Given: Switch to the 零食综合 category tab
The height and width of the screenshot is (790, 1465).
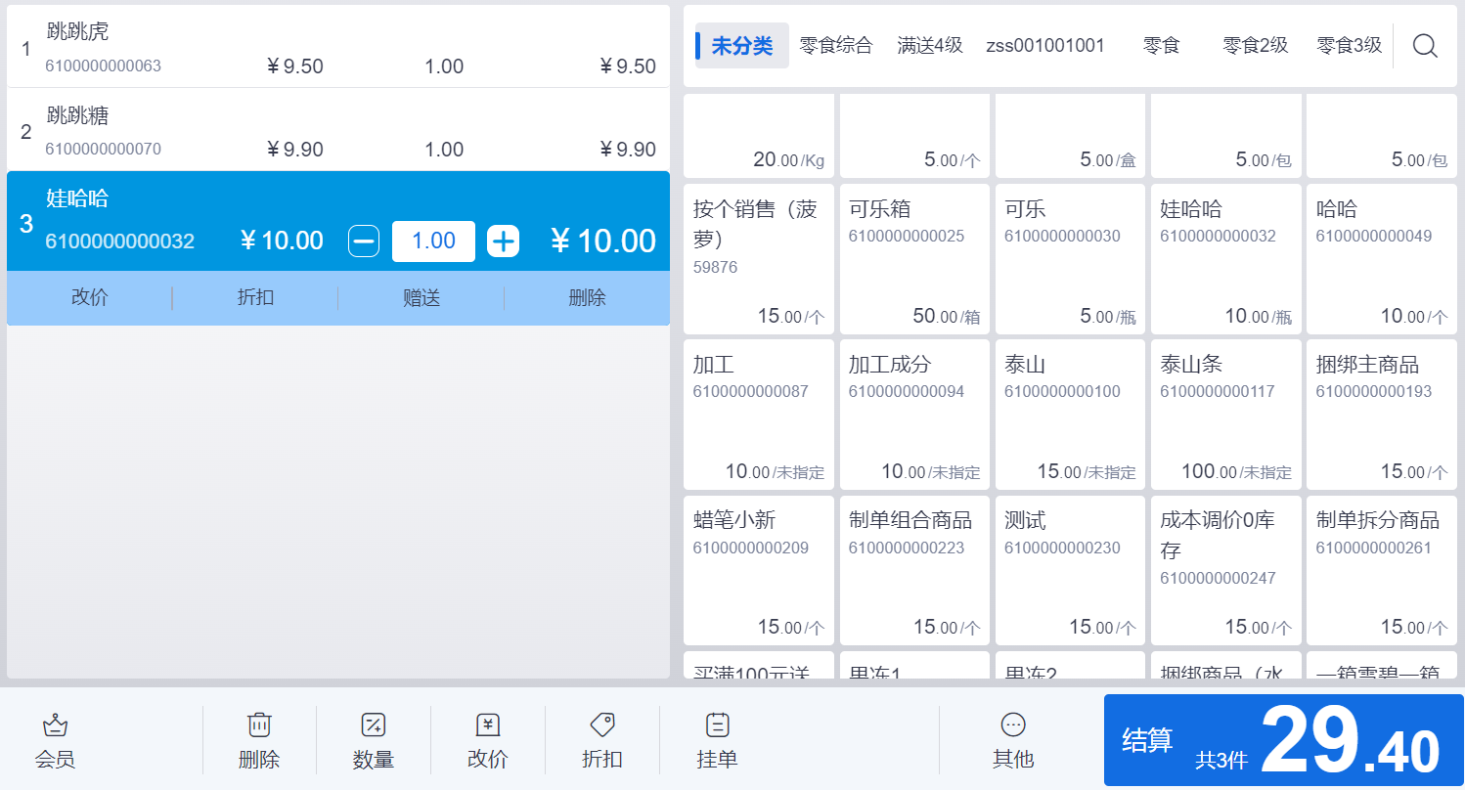Looking at the screenshot, I should pyautogui.click(x=835, y=46).
